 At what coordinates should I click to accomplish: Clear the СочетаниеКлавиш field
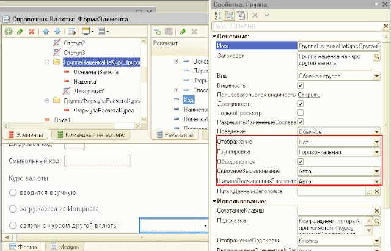tap(377, 211)
